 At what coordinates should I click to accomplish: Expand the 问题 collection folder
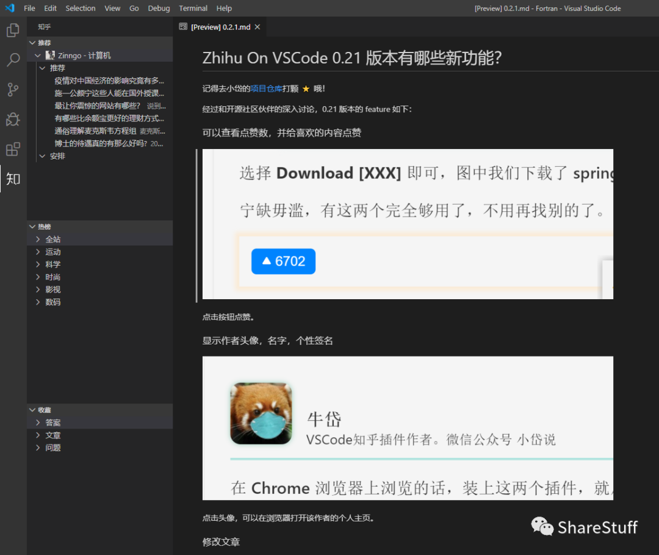(x=100, y=448)
